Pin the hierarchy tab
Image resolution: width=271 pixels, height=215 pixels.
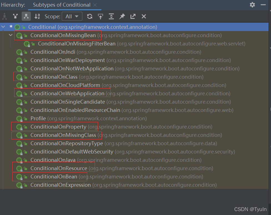[x=122, y=16]
